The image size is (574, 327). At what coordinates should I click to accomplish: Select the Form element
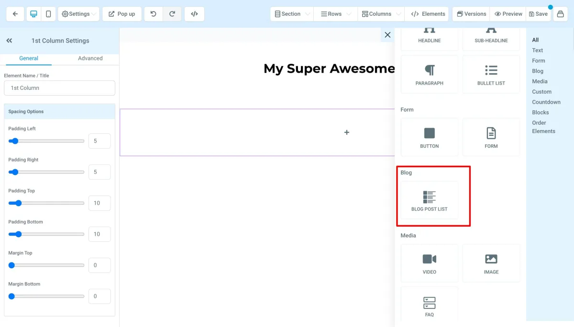(x=491, y=137)
